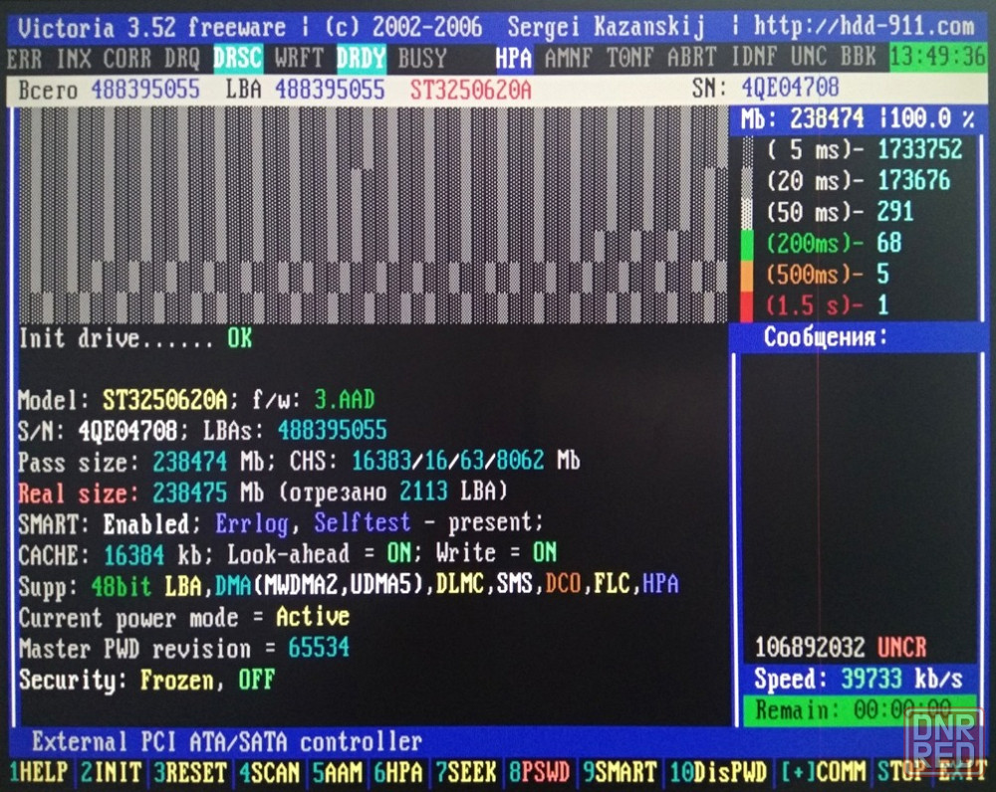The image size is (996, 792).
Task: Click the Write = ON cache setting
Action: click(x=496, y=553)
